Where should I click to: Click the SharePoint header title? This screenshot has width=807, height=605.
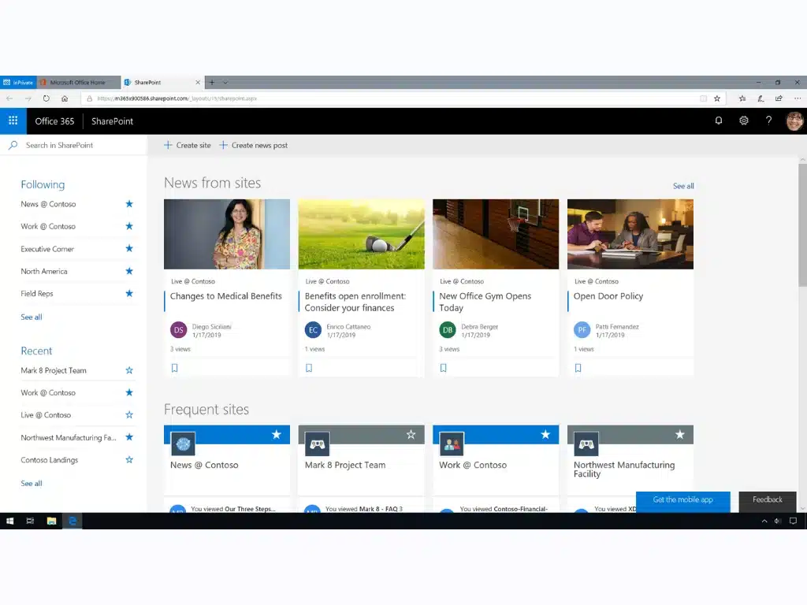[112, 121]
